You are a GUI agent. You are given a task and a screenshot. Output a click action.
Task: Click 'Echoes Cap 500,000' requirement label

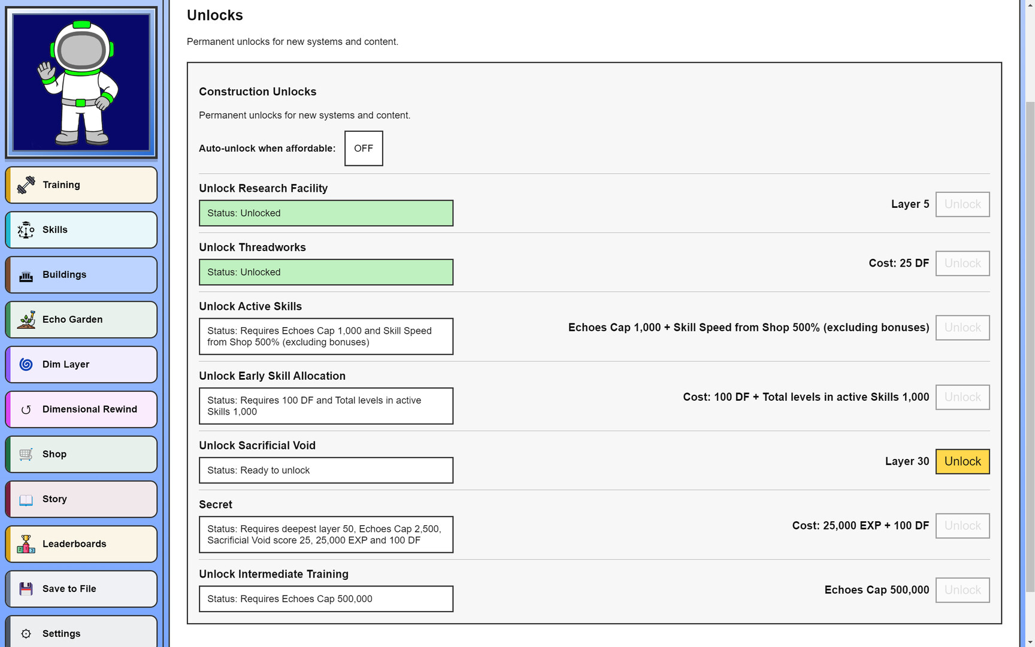point(877,590)
